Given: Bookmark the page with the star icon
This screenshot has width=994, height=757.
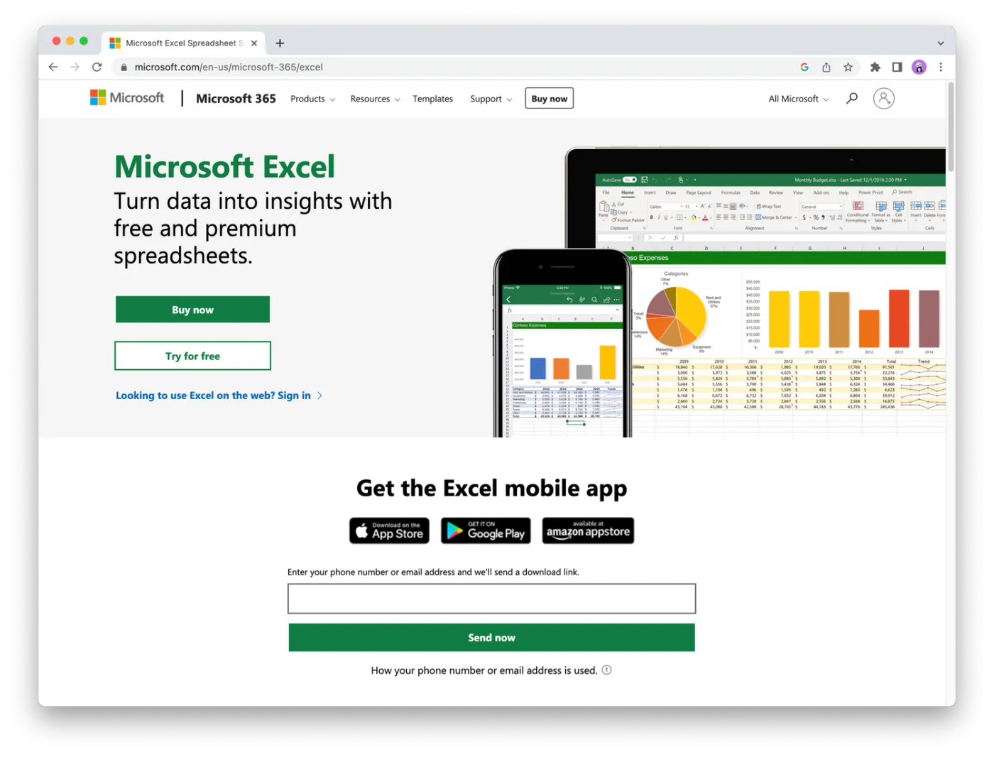Looking at the screenshot, I should coord(848,67).
